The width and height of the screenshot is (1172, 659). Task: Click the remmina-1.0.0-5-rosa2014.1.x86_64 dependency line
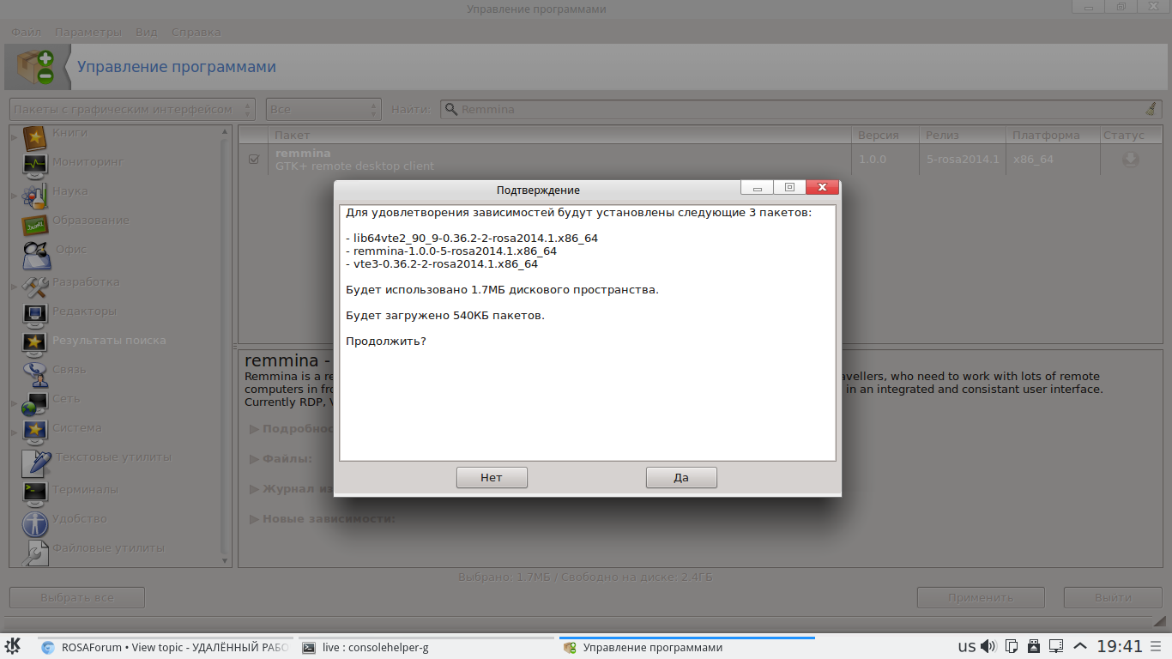[x=451, y=251]
